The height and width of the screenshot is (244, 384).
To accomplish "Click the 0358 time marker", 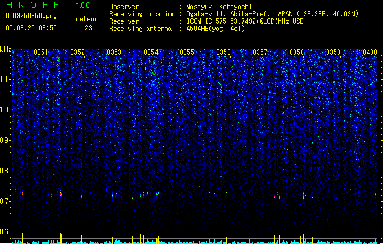I will (x=297, y=52).
